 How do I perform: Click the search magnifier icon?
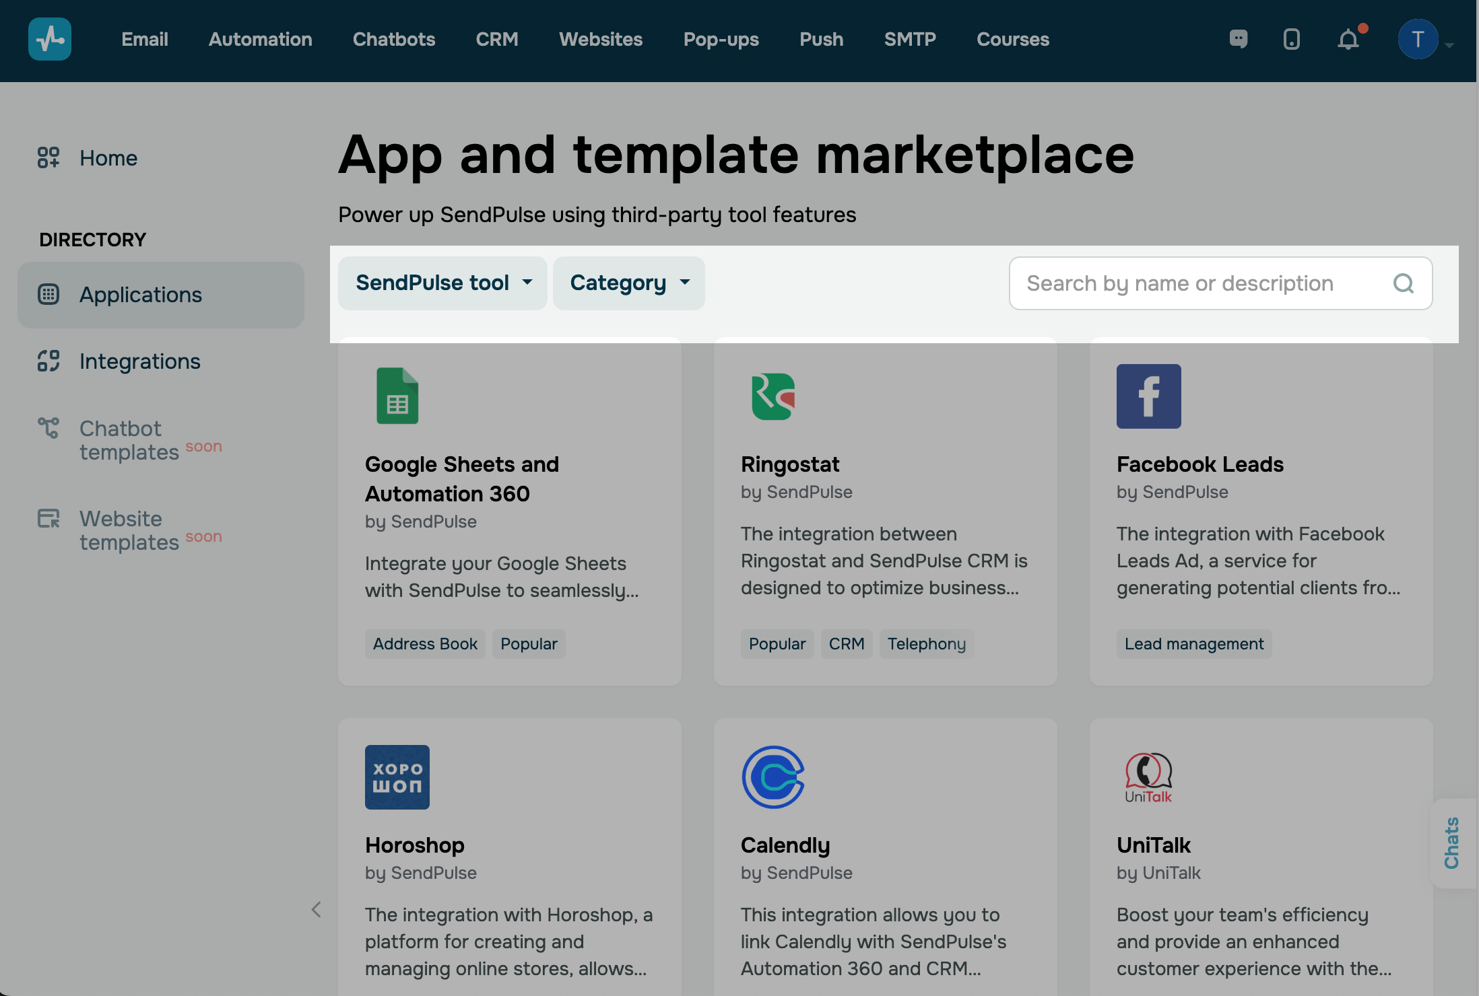click(x=1403, y=283)
